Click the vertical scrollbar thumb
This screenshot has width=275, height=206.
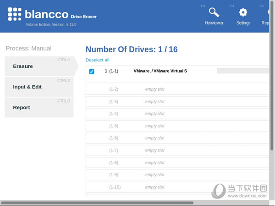click(x=272, y=76)
